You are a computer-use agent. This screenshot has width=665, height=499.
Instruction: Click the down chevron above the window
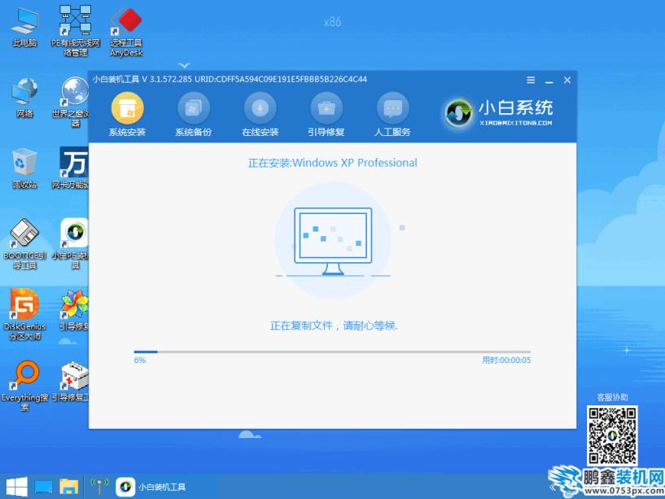(x=184, y=66)
